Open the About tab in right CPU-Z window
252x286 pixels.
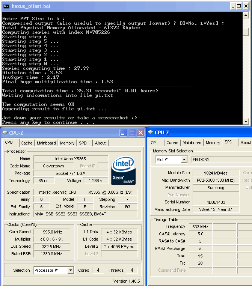[246, 143]
